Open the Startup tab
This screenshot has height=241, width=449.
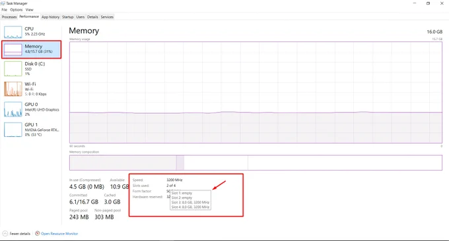pos(68,17)
